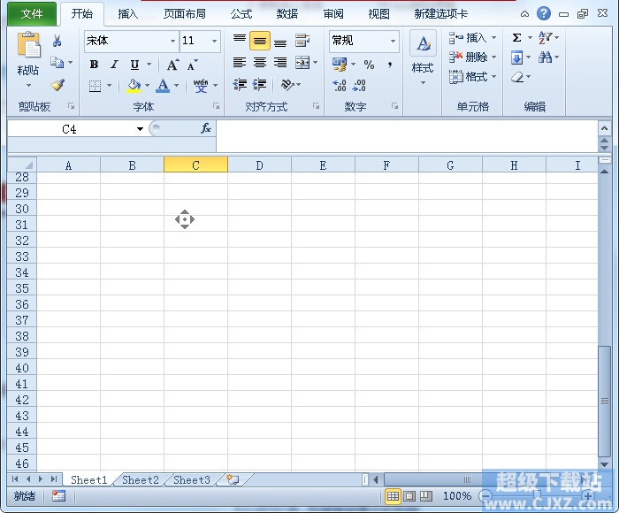Open Alignment dialog launcher
This screenshot has height=513, width=619.
coord(317,106)
